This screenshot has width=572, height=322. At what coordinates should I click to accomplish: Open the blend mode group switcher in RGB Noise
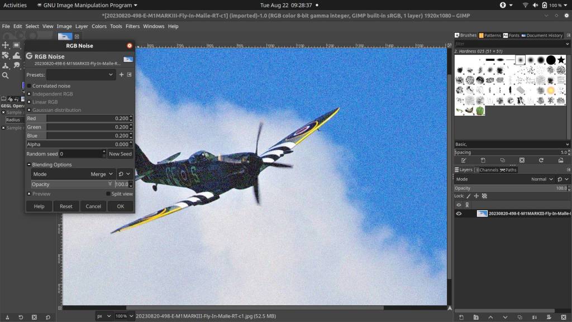click(125, 174)
